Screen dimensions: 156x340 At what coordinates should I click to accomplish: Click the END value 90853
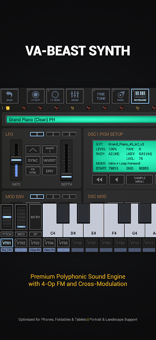point(144,168)
